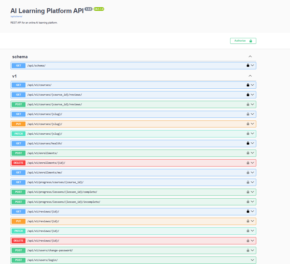Click lock icon on DELETE /api/v1/reviews/{id}/

248,240
